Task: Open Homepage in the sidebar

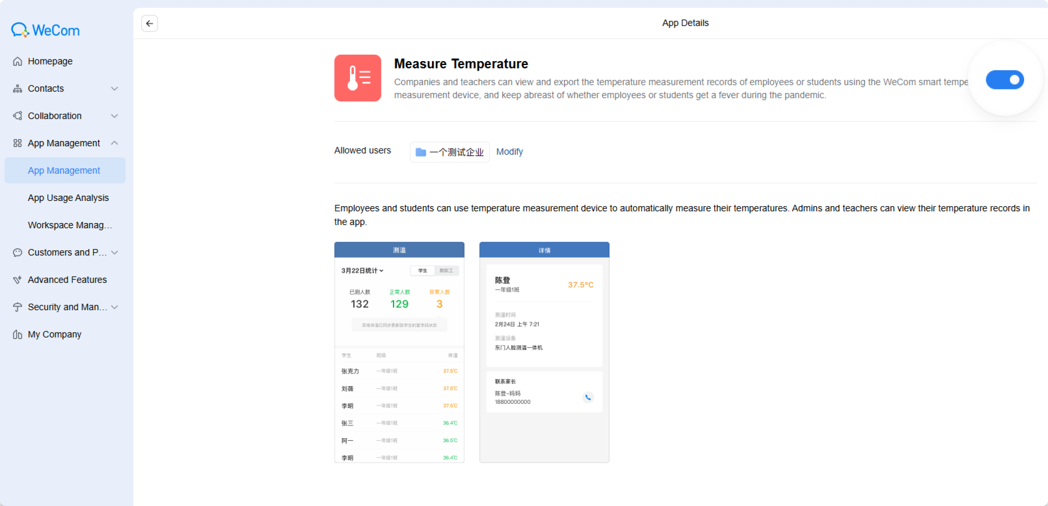Action: tap(65, 61)
